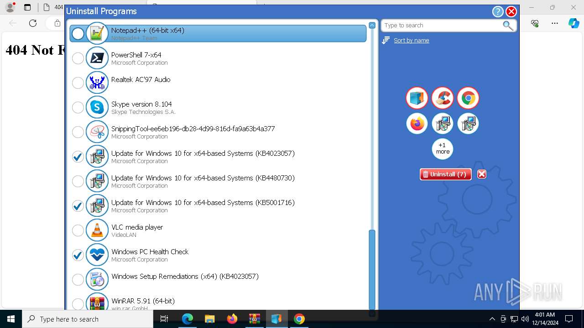Click the Firefox icon in selected programs
584x328 pixels.
coord(417,123)
